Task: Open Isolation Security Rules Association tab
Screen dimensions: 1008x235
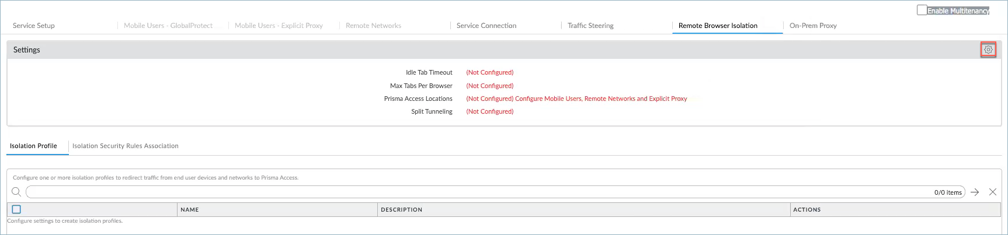Action: click(126, 146)
